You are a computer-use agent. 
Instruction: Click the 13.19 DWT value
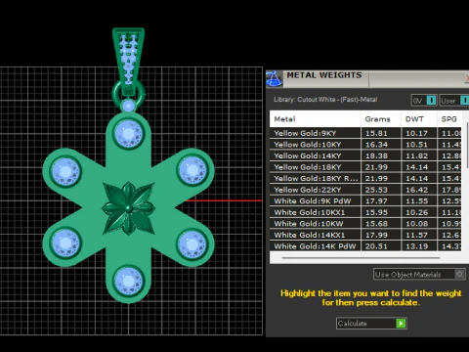click(x=416, y=246)
